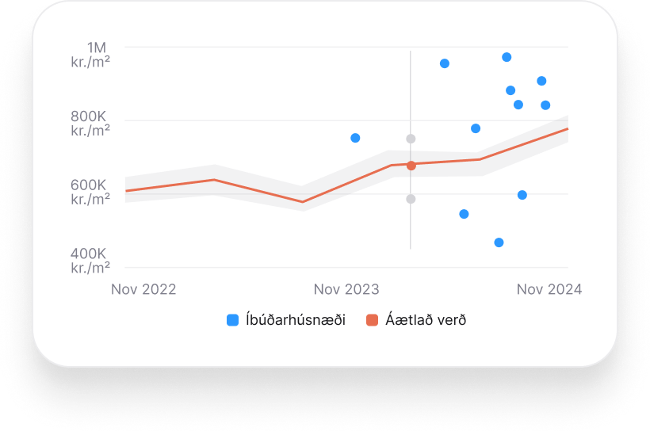
Task: Click the blue Íbúðarhúsnæði legend swatch
Action: pyautogui.click(x=232, y=320)
